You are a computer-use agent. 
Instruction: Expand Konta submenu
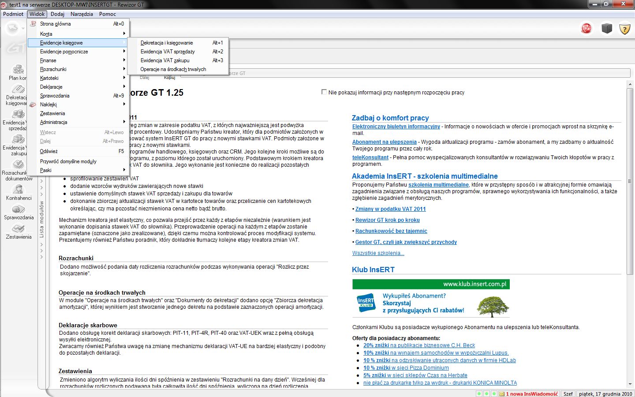(x=78, y=34)
